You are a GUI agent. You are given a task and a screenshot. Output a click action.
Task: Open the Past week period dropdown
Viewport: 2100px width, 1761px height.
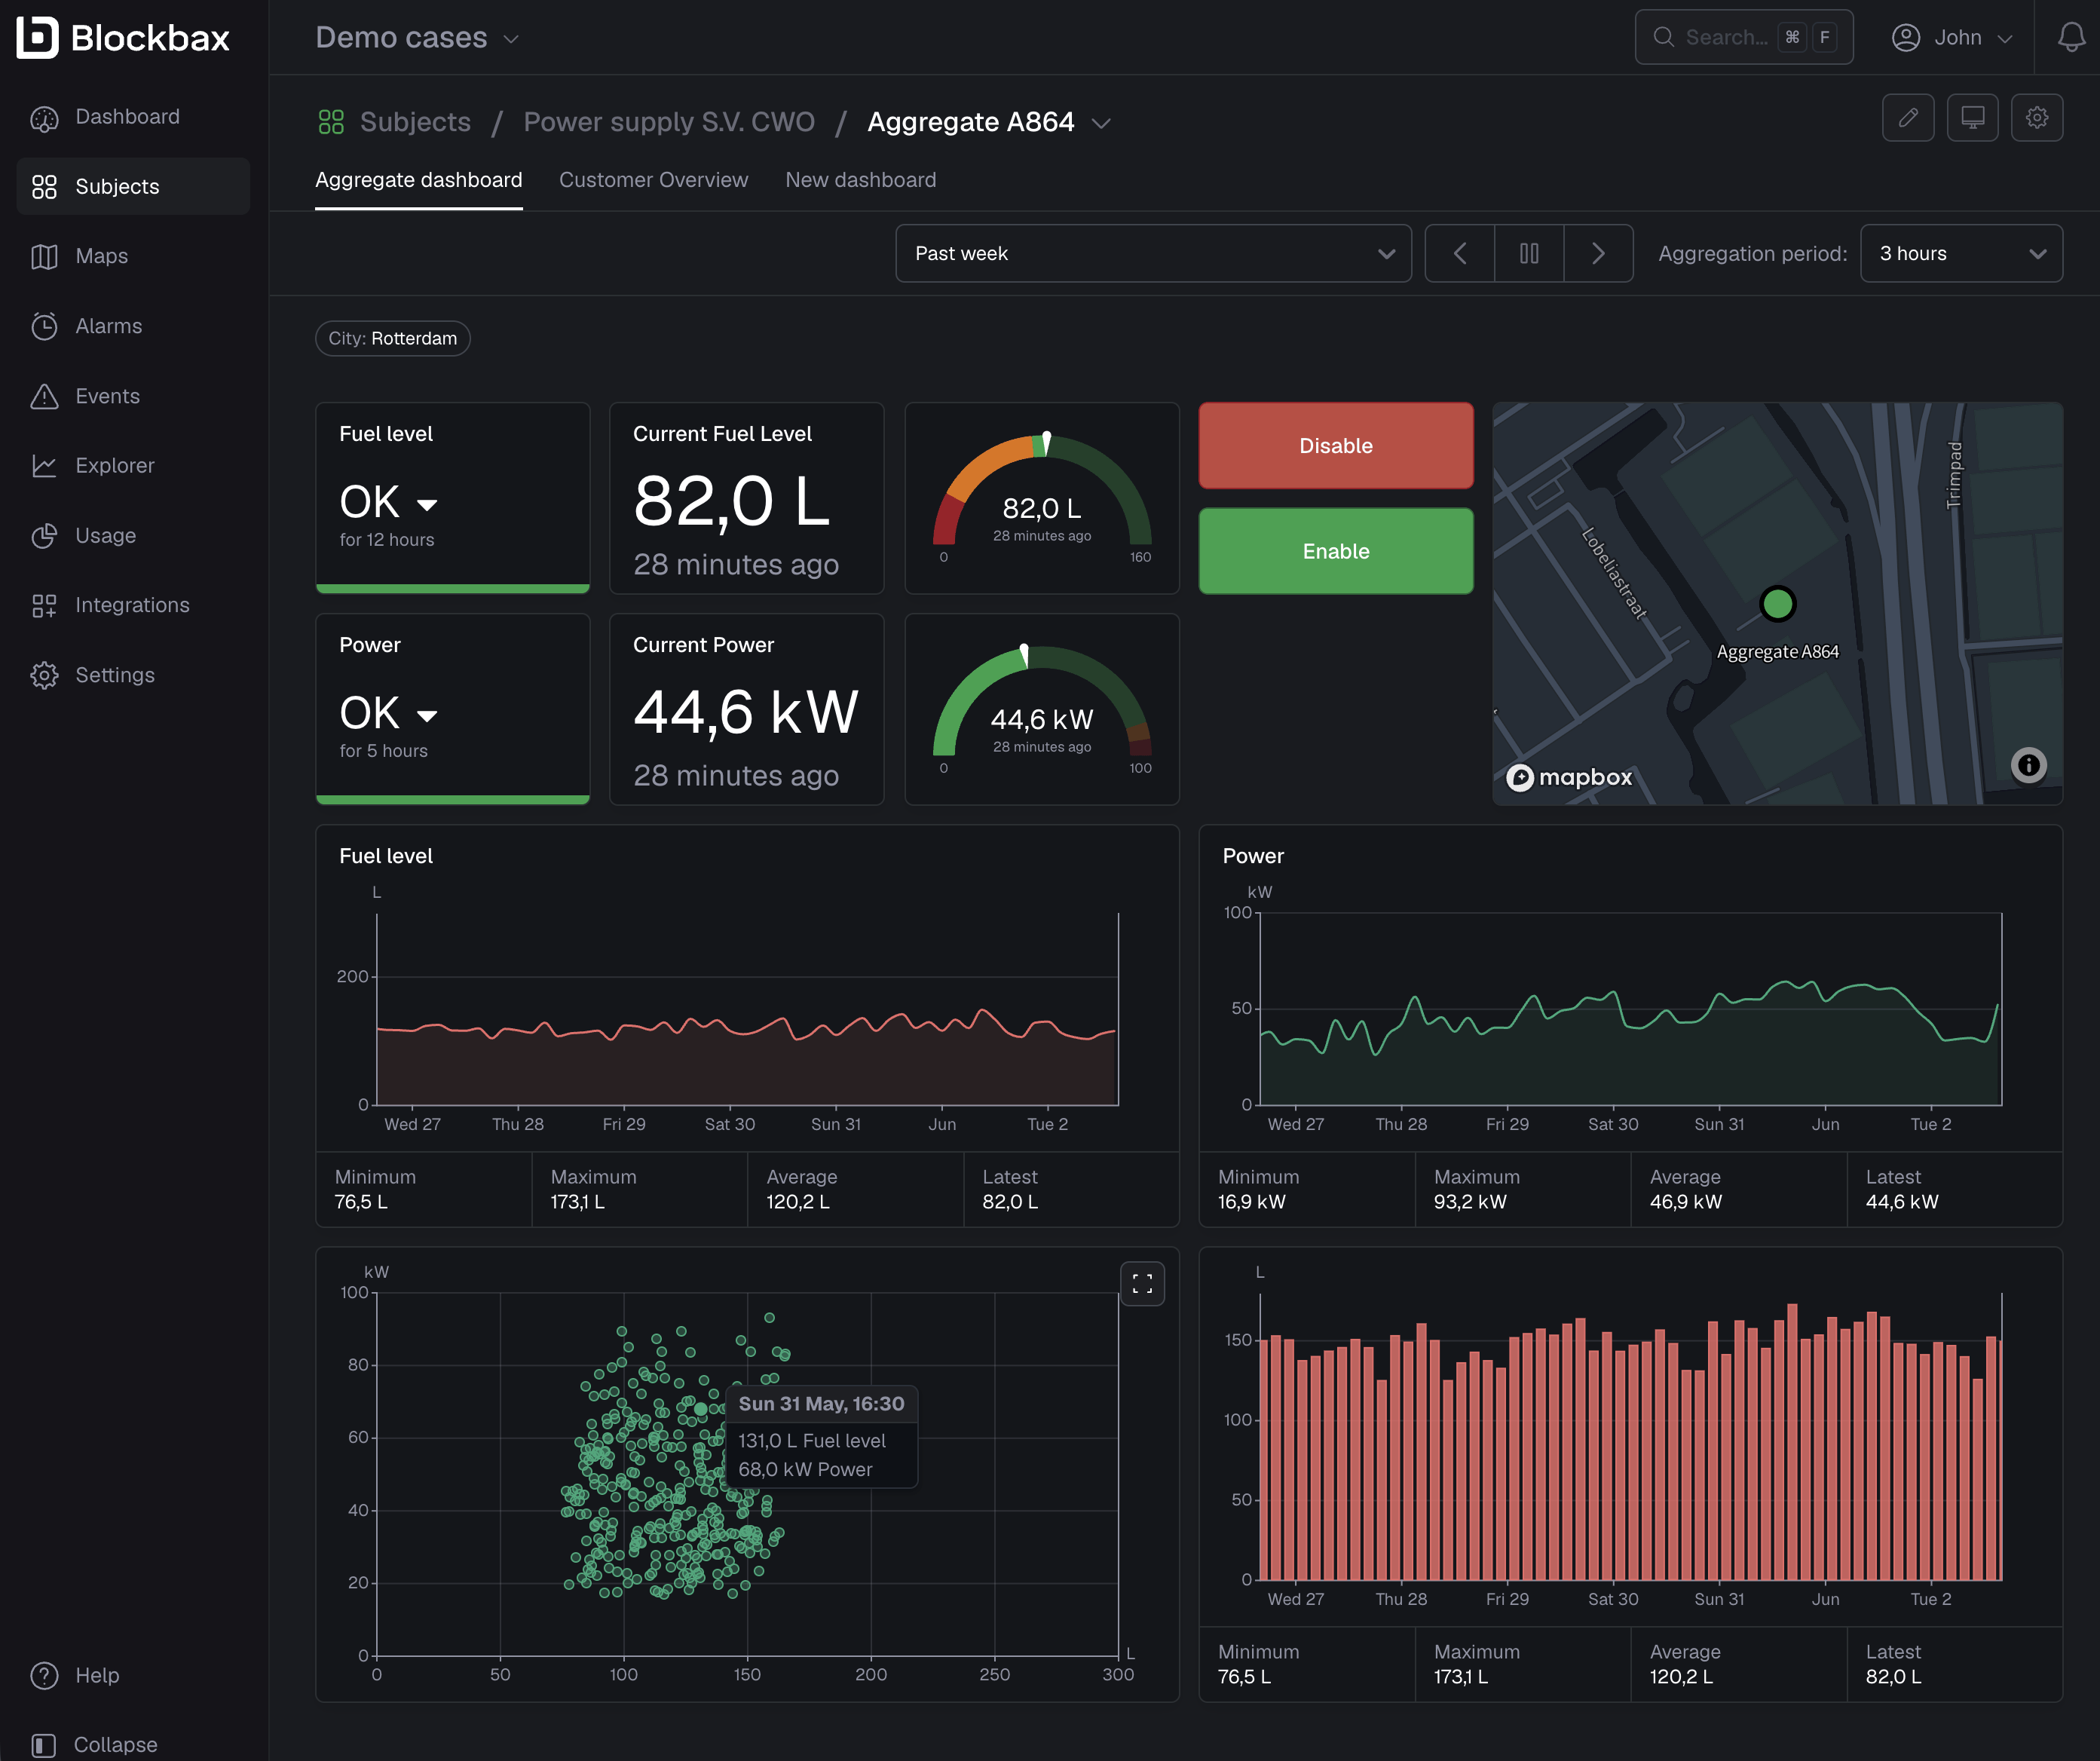click(x=1153, y=254)
